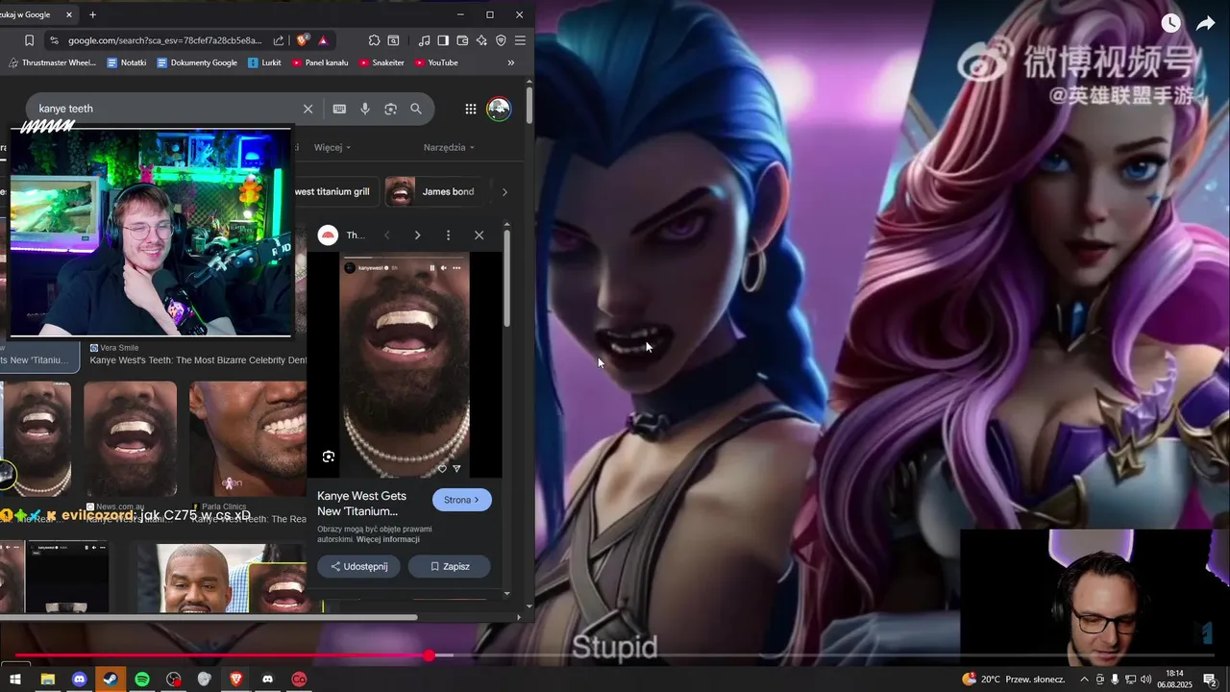Open File Explorer from the taskbar
The image size is (1230, 692).
(x=47, y=679)
